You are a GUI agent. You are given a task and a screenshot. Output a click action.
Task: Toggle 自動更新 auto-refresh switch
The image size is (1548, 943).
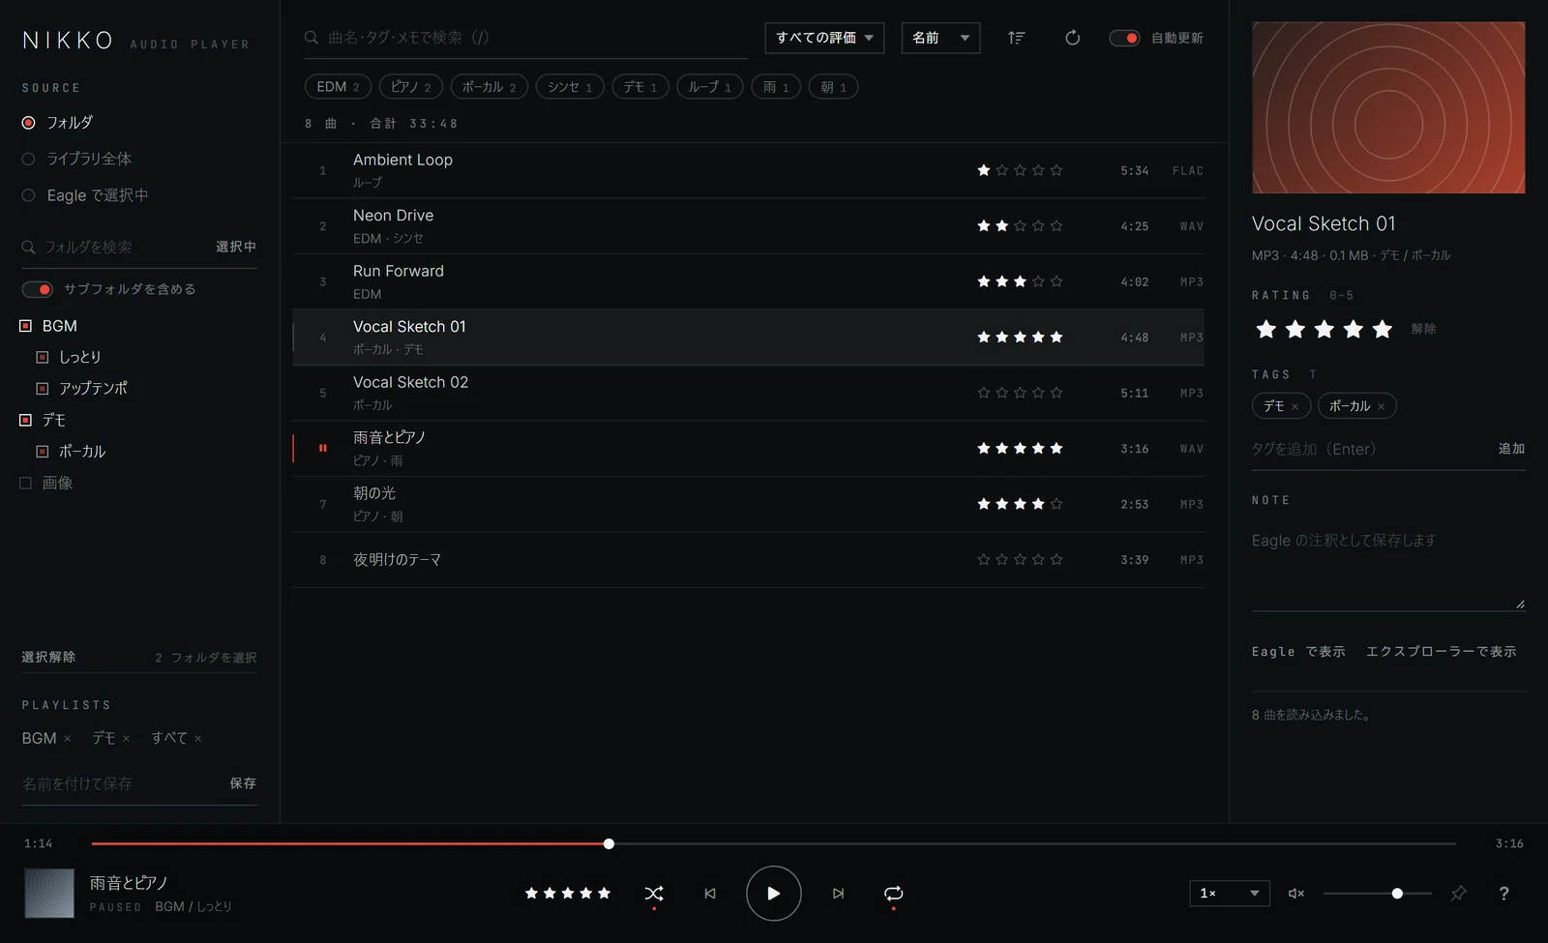(x=1124, y=38)
